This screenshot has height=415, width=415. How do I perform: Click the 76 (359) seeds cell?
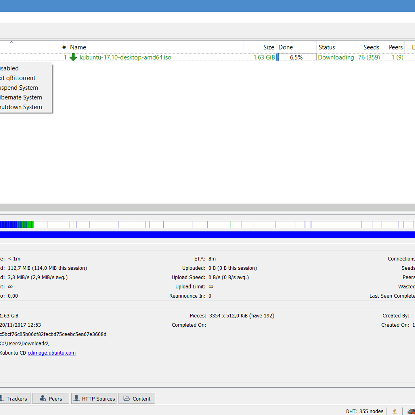click(369, 57)
